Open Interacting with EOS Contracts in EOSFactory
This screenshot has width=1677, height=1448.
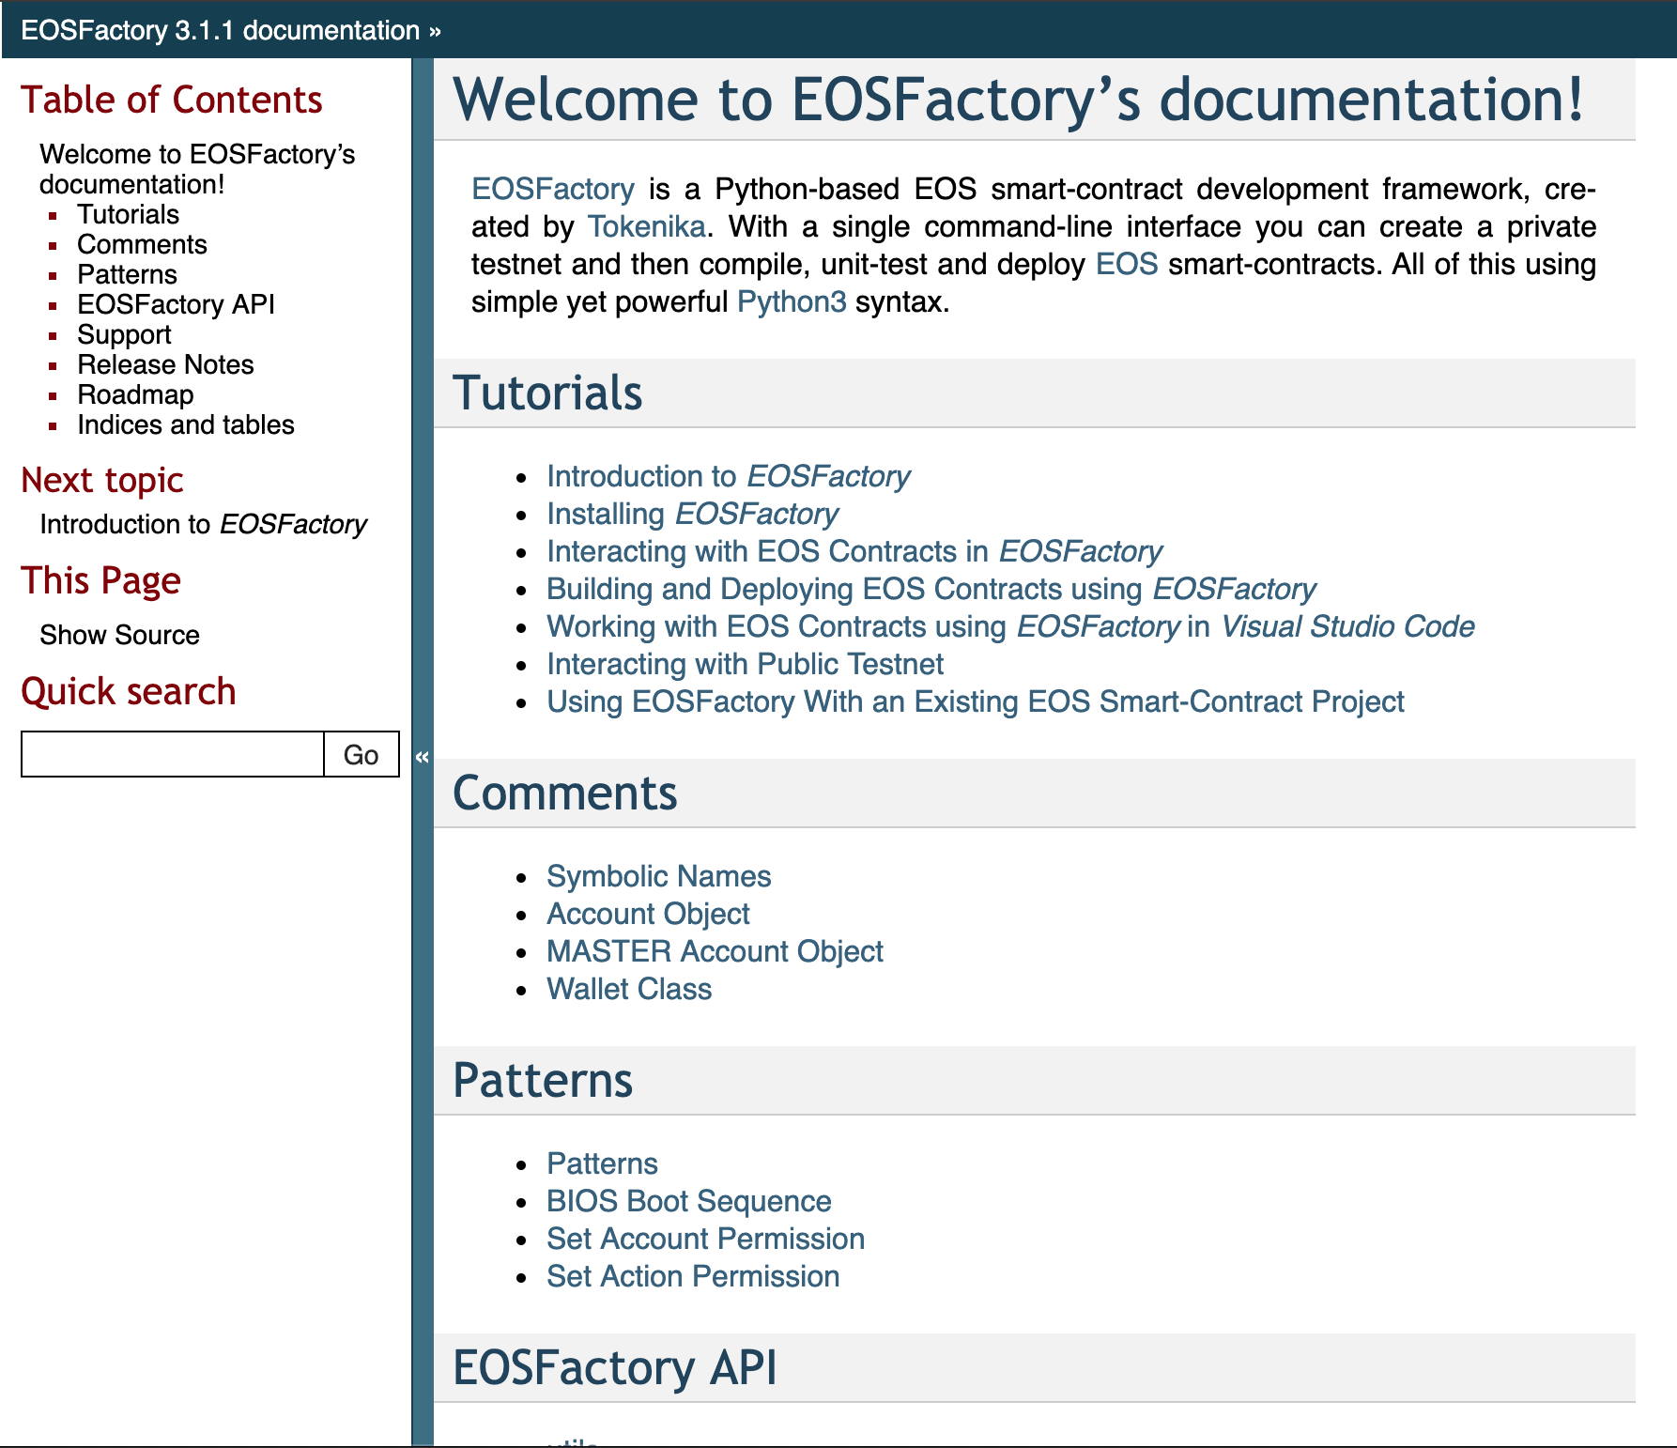(x=854, y=551)
